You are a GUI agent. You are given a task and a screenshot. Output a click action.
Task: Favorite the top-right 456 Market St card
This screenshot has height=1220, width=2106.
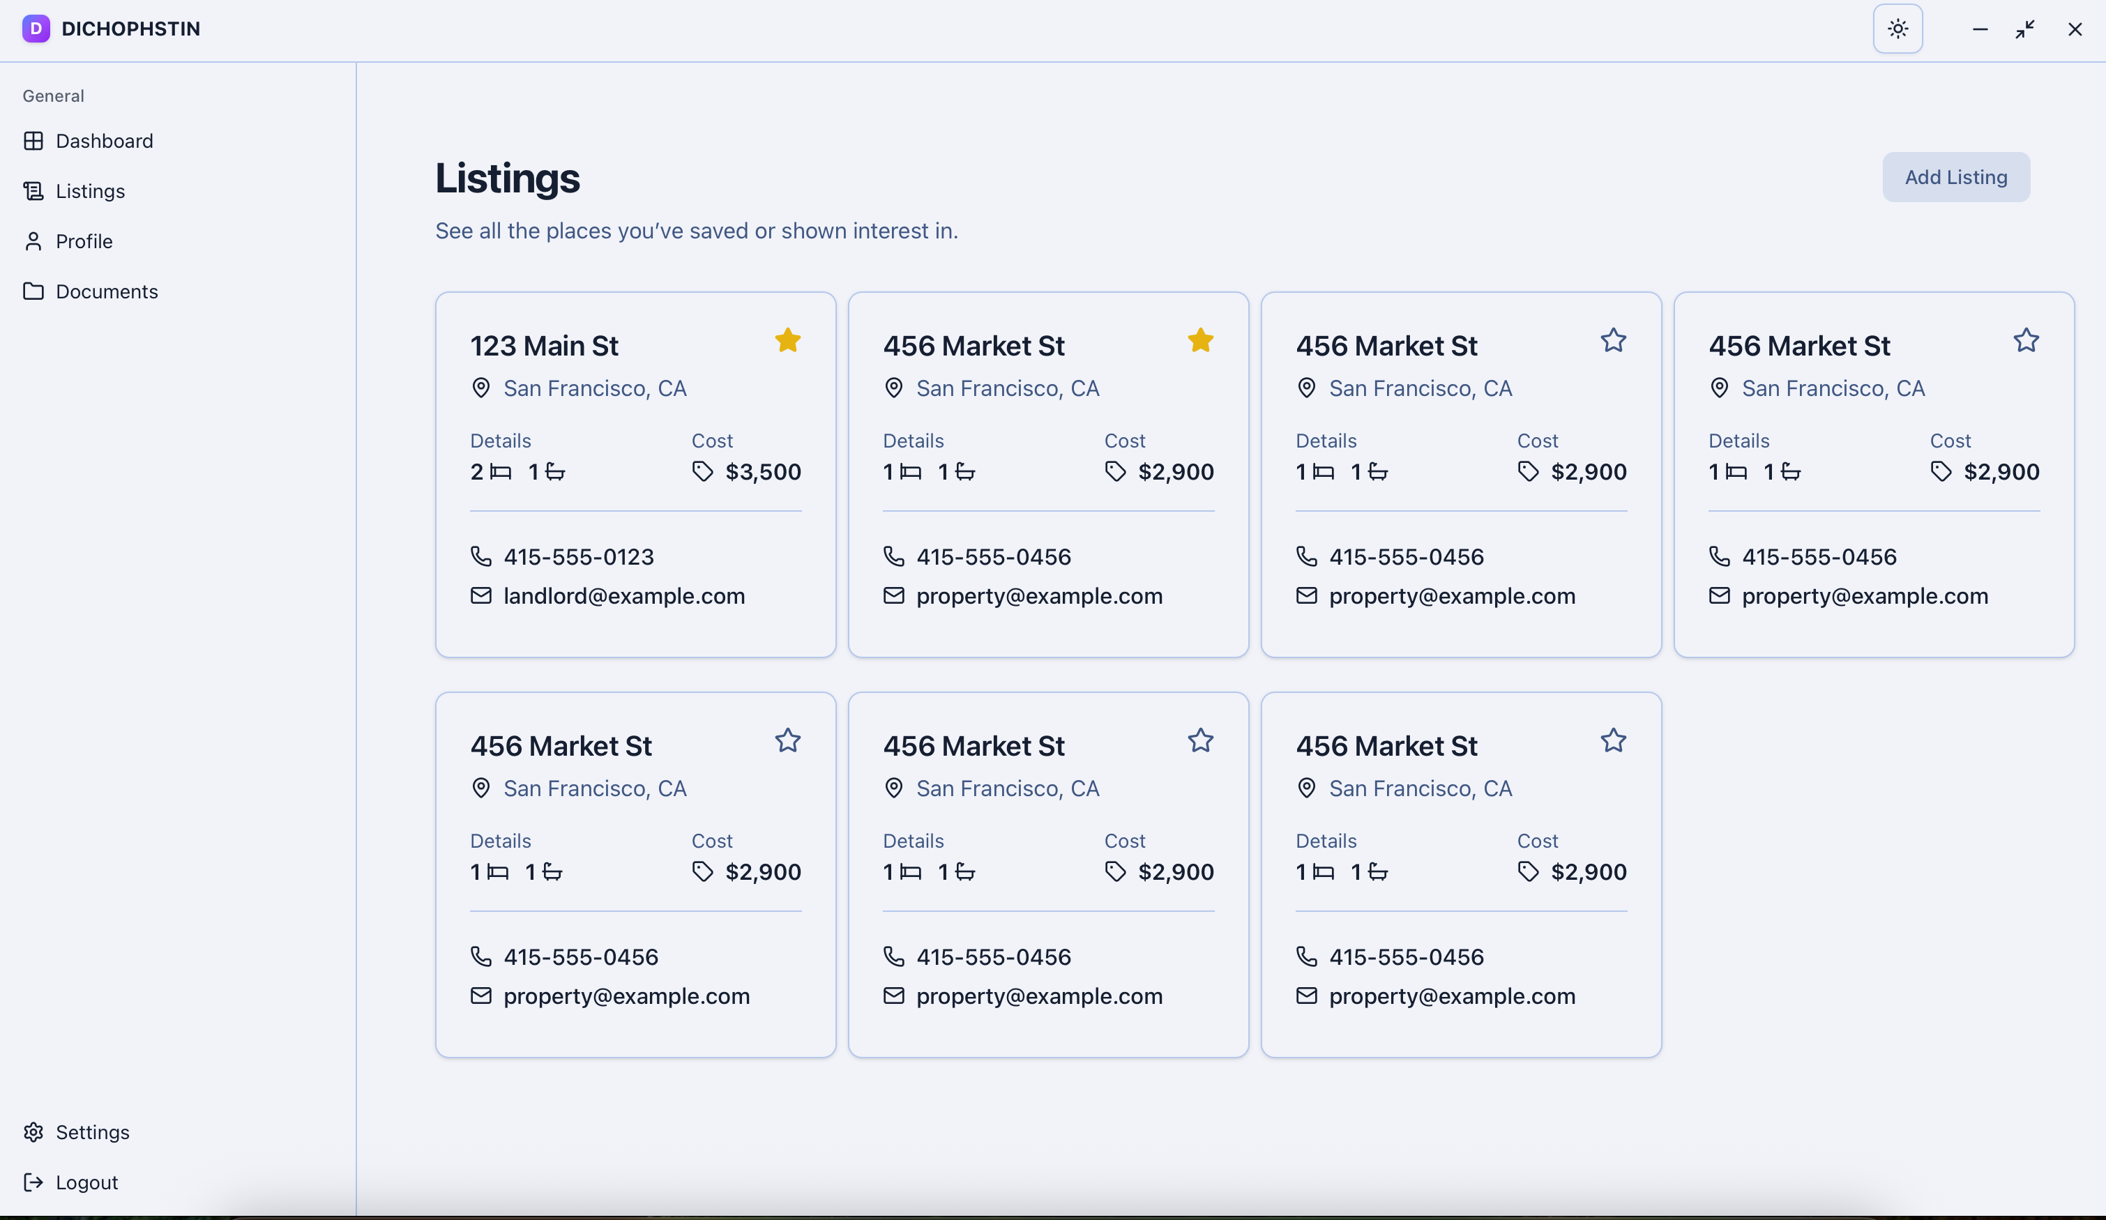(2026, 341)
